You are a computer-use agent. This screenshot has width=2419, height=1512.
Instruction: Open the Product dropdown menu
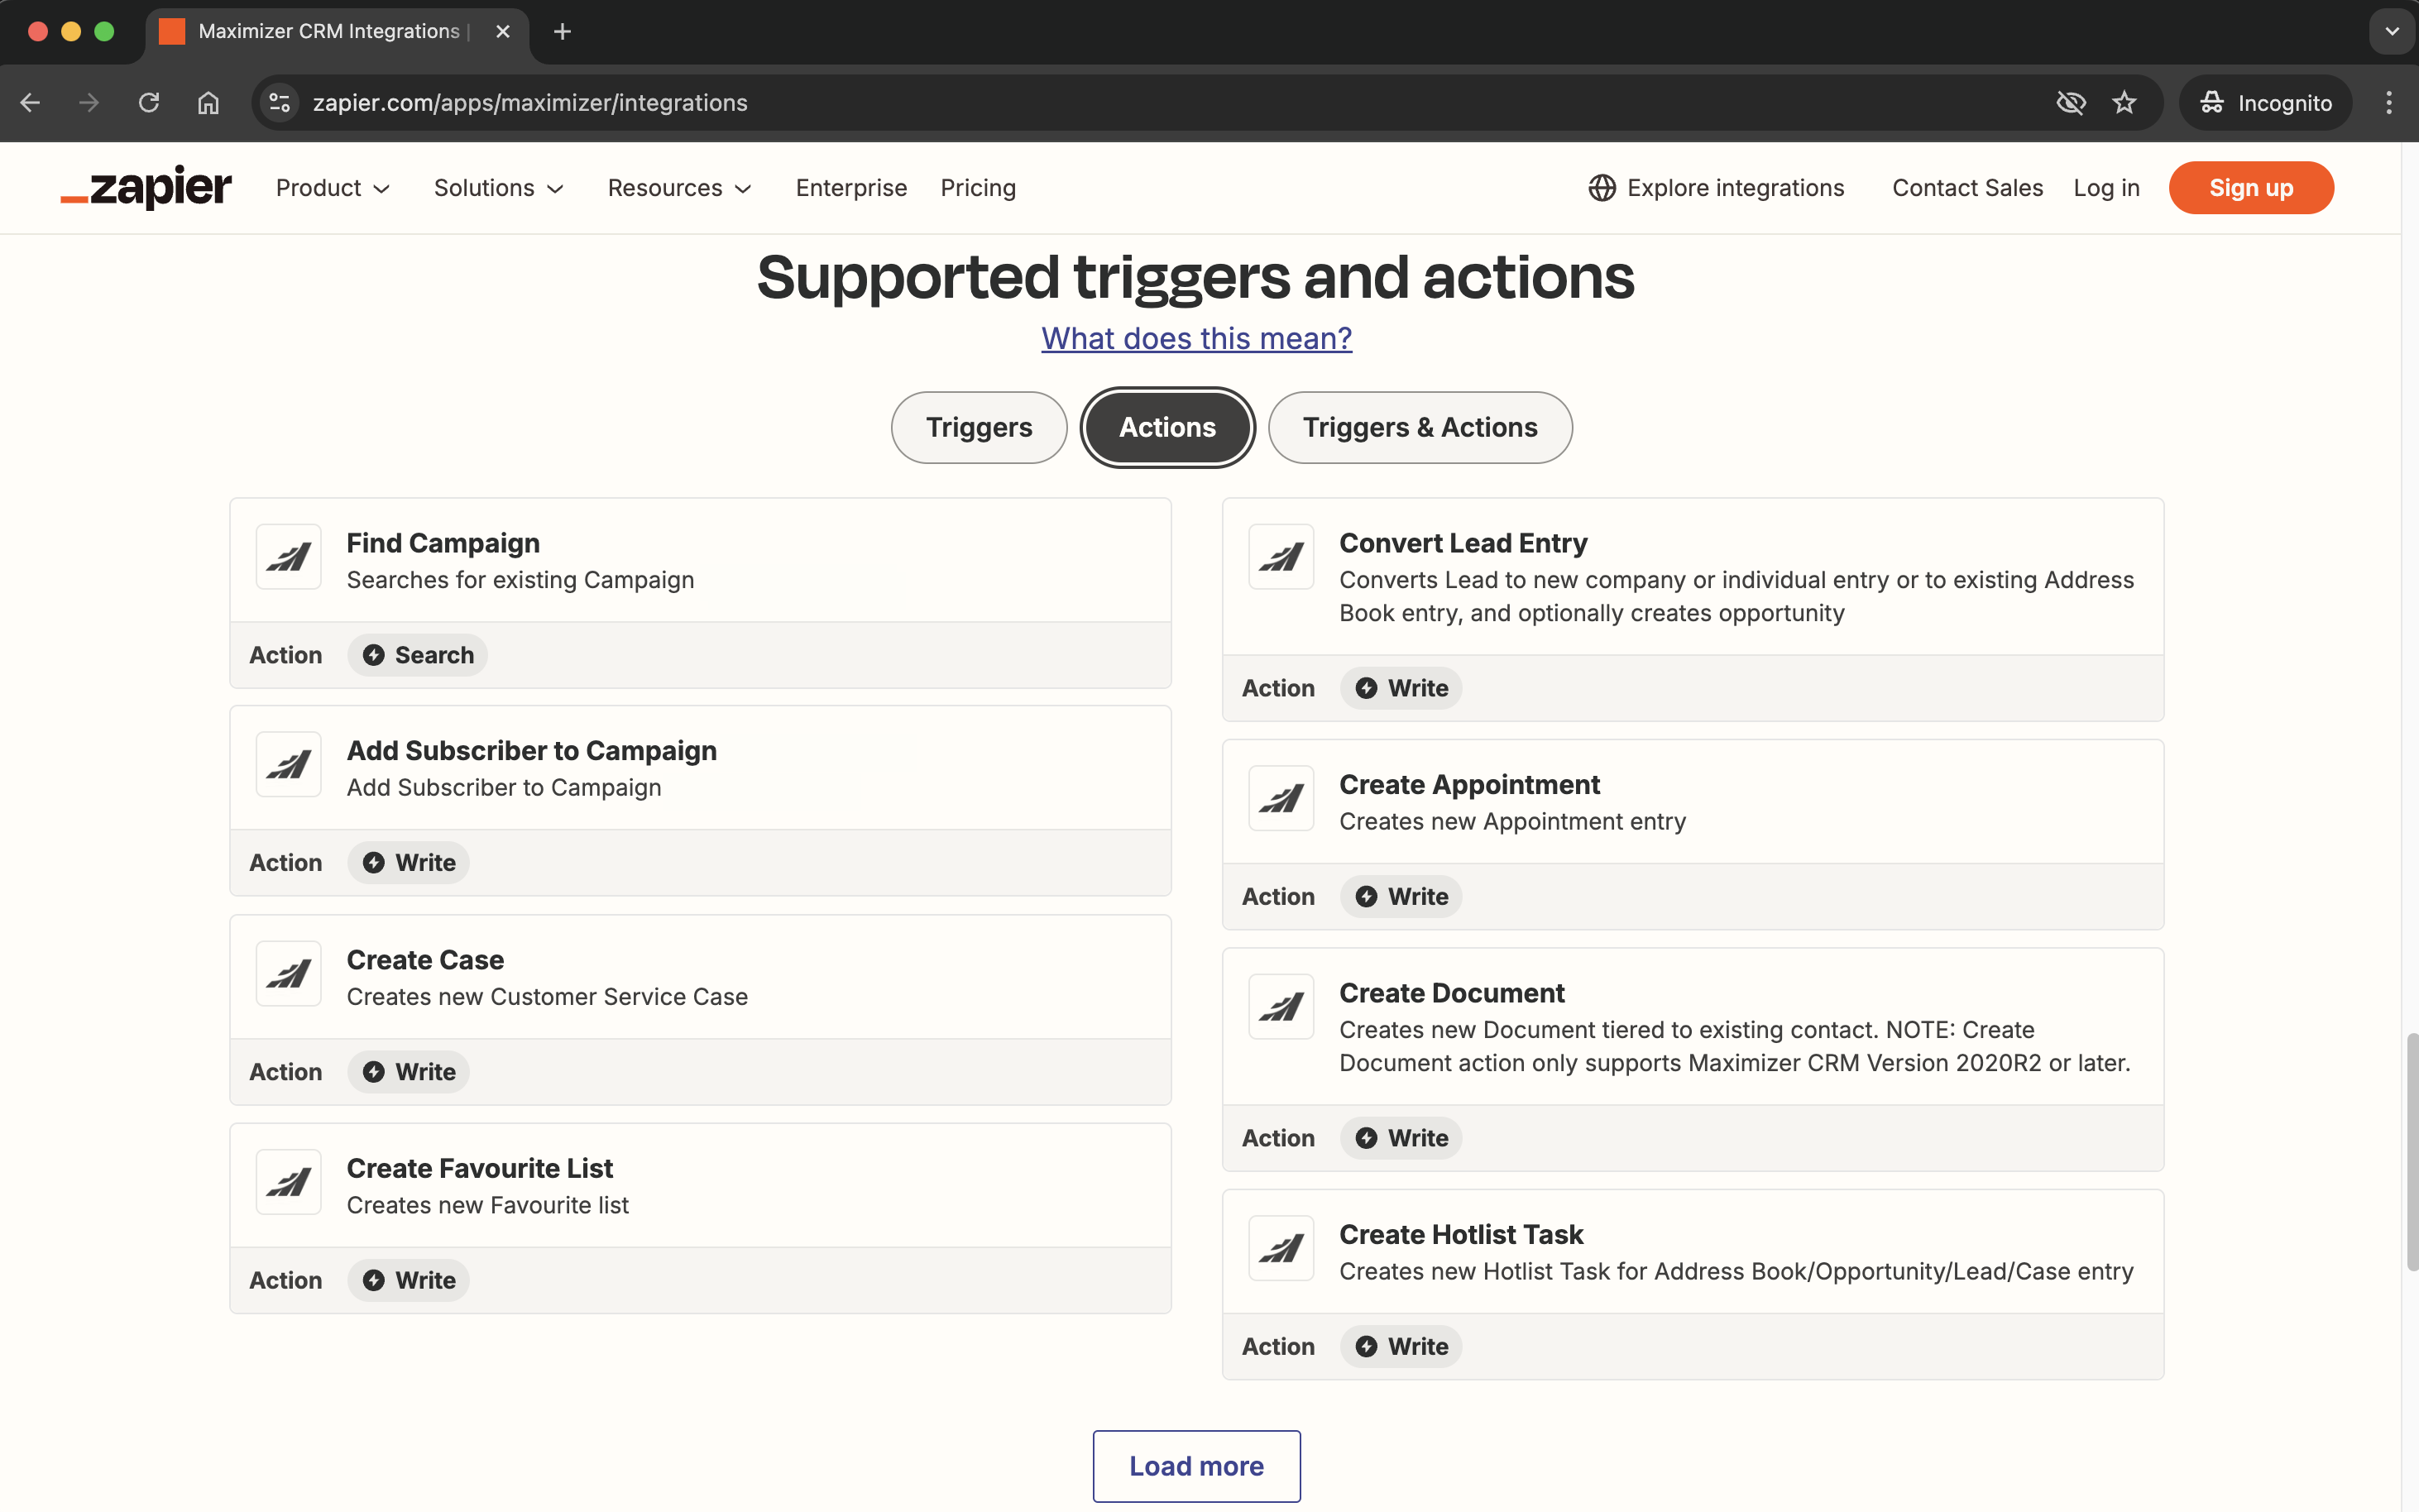click(x=333, y=188)
